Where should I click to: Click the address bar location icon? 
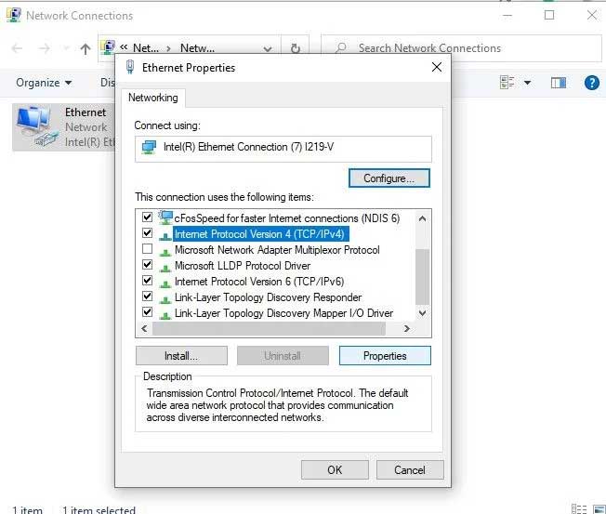pyautogui.click(x=108, y=47)
